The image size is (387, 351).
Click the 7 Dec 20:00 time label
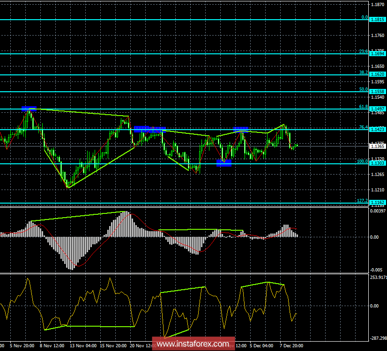[292, 346]
